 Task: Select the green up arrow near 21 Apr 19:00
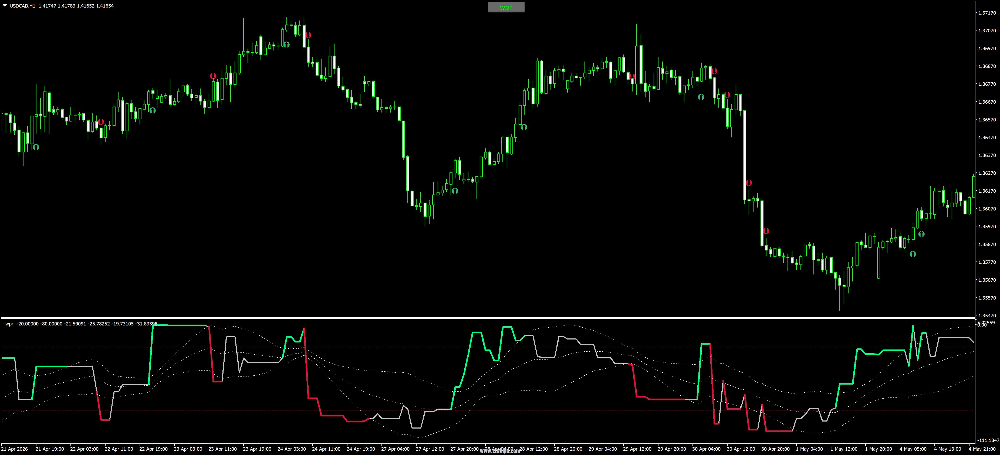36,147
